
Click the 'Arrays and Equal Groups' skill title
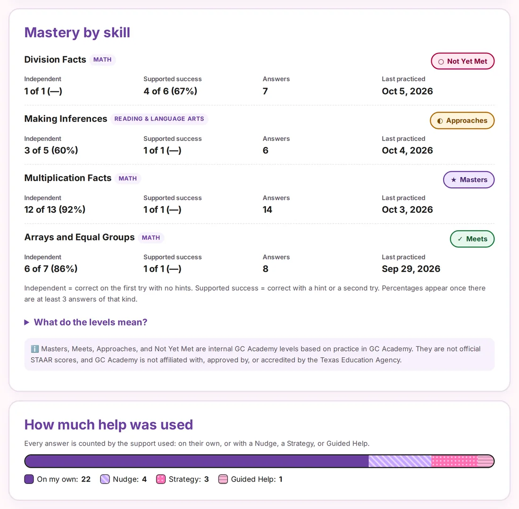pos(79,237)
